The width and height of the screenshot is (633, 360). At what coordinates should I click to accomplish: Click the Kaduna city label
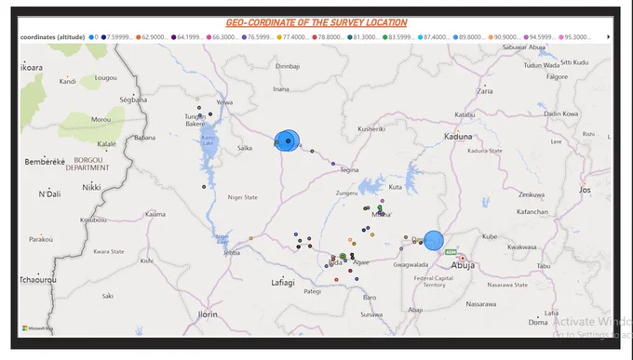coord(458,137)
